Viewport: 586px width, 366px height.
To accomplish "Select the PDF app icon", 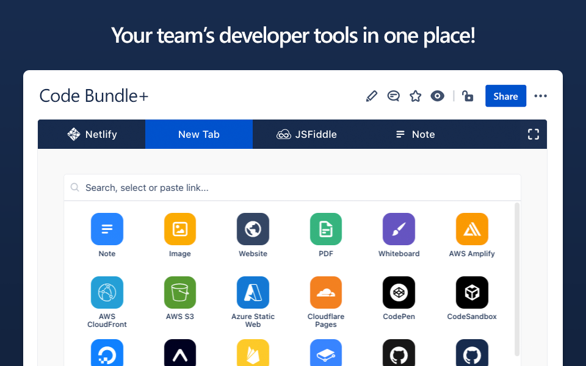I will click(326, 229).
